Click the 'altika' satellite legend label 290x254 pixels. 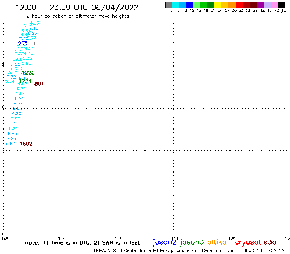coord(217,242)
